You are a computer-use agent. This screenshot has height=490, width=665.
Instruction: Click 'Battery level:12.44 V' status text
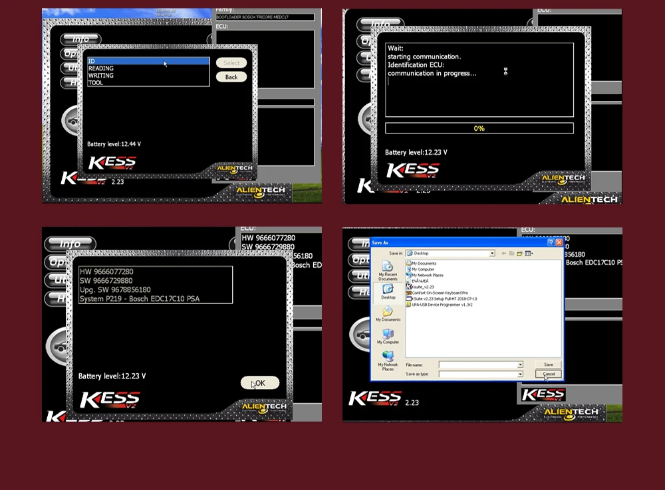(x=114, y=144)
